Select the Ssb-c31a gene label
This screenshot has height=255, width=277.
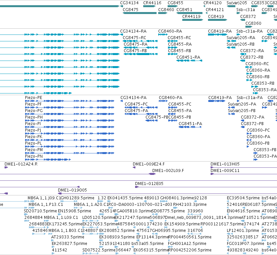246,10
